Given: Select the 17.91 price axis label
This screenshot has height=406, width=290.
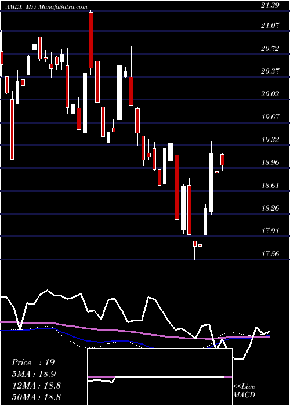Looking at the screenshot, I should coord(270,231).
